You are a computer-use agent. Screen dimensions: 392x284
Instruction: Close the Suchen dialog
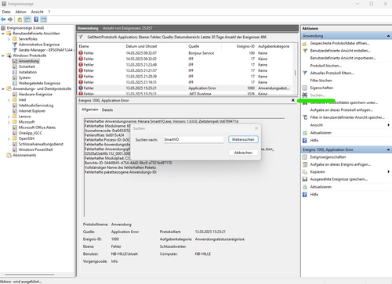pyautogui.click(x=256, y=128)
